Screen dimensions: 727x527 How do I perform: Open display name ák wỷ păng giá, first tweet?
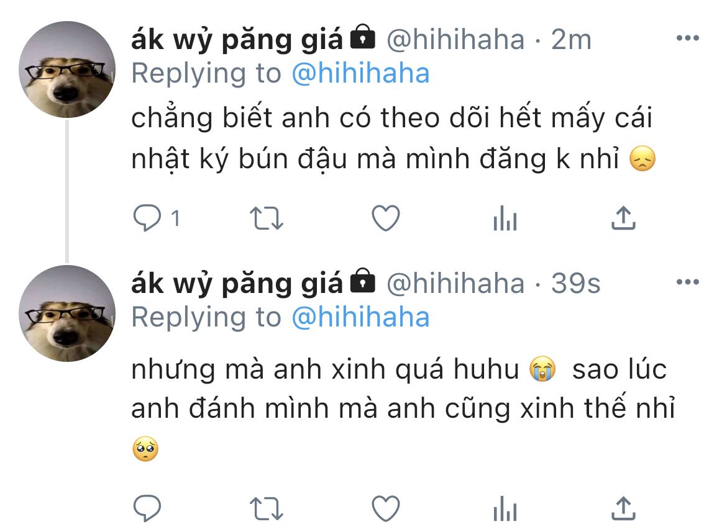click(237, 40)
